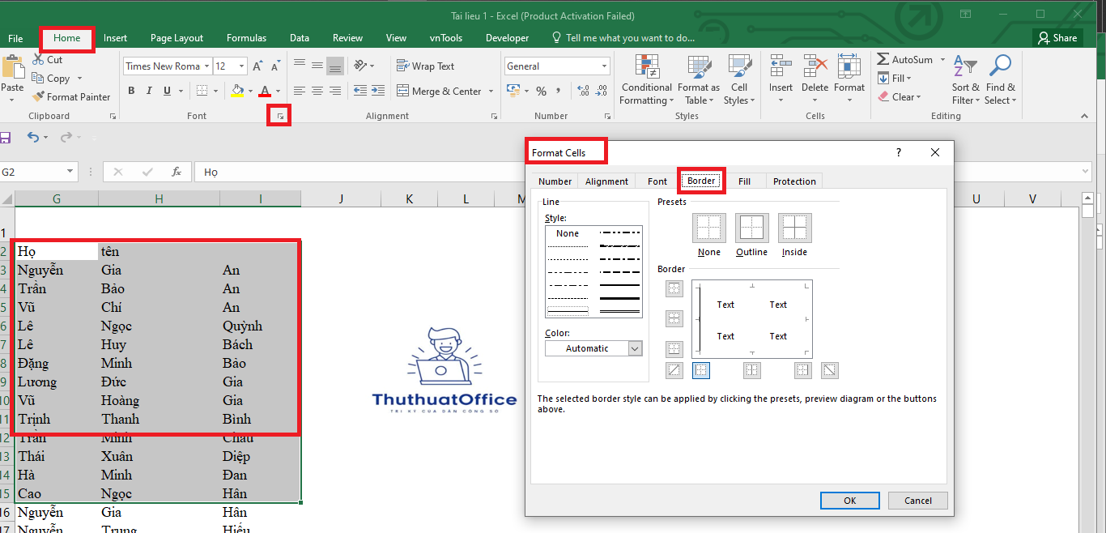This screenshot has width=1106, height=533.
Task: Click the Orientation angled-text icon
Action: [361, 66]
